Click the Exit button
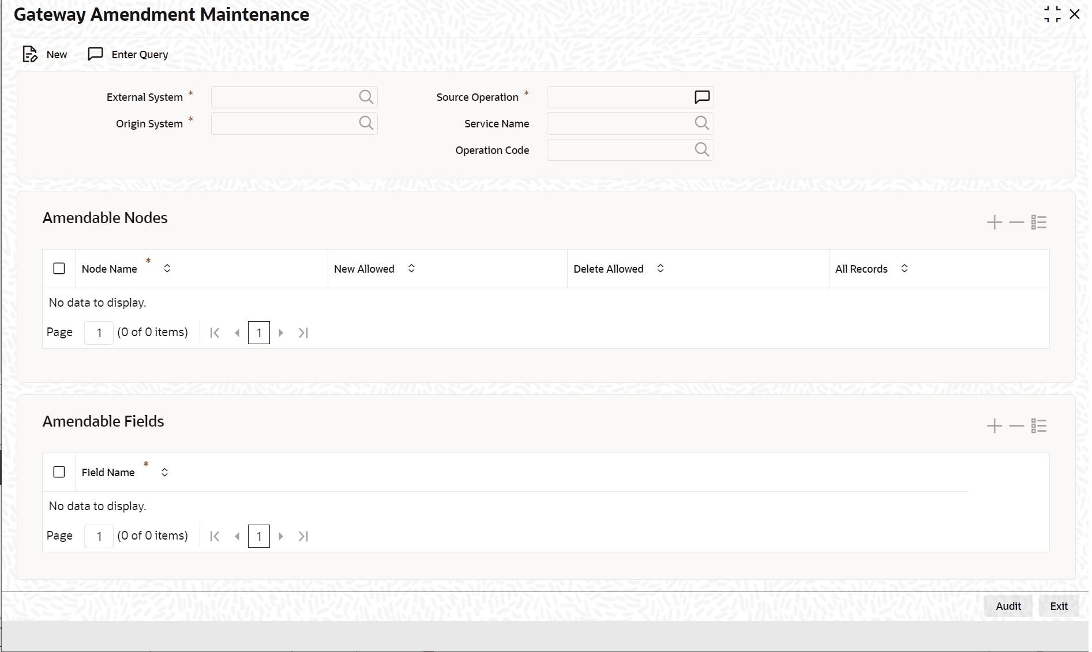The image size is (1092, 652). (x=1059, y=606)
